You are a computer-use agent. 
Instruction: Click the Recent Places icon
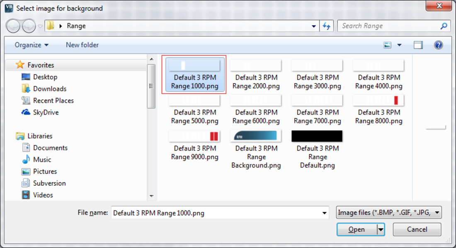tap(26, 100)
